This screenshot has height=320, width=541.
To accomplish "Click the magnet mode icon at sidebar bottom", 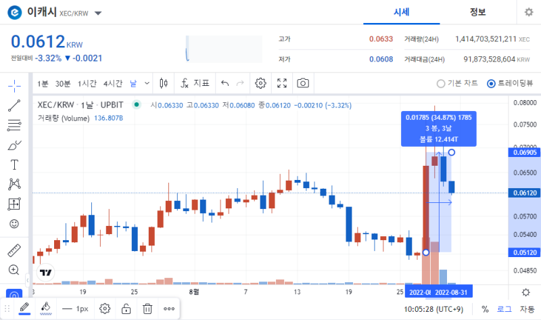I will point(14,295).
